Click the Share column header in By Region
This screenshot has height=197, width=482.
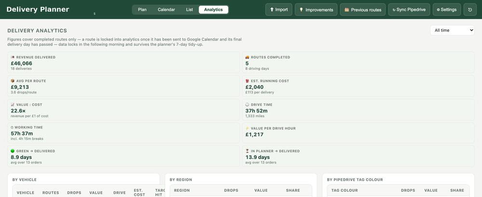pos(293,191)
